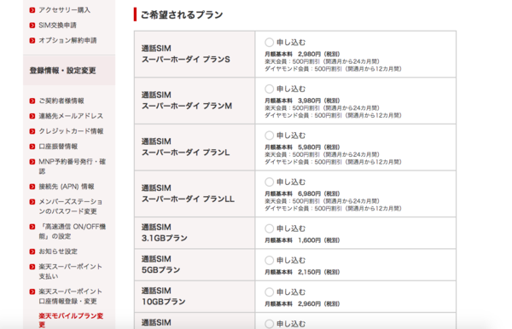512x329 pixels.
Task: Click red arrow icon beside オプション解約申請
Action: (32, 40)
